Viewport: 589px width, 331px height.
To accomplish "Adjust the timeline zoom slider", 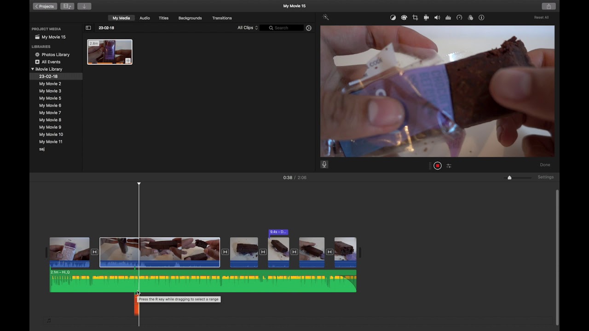I will 509,177.
